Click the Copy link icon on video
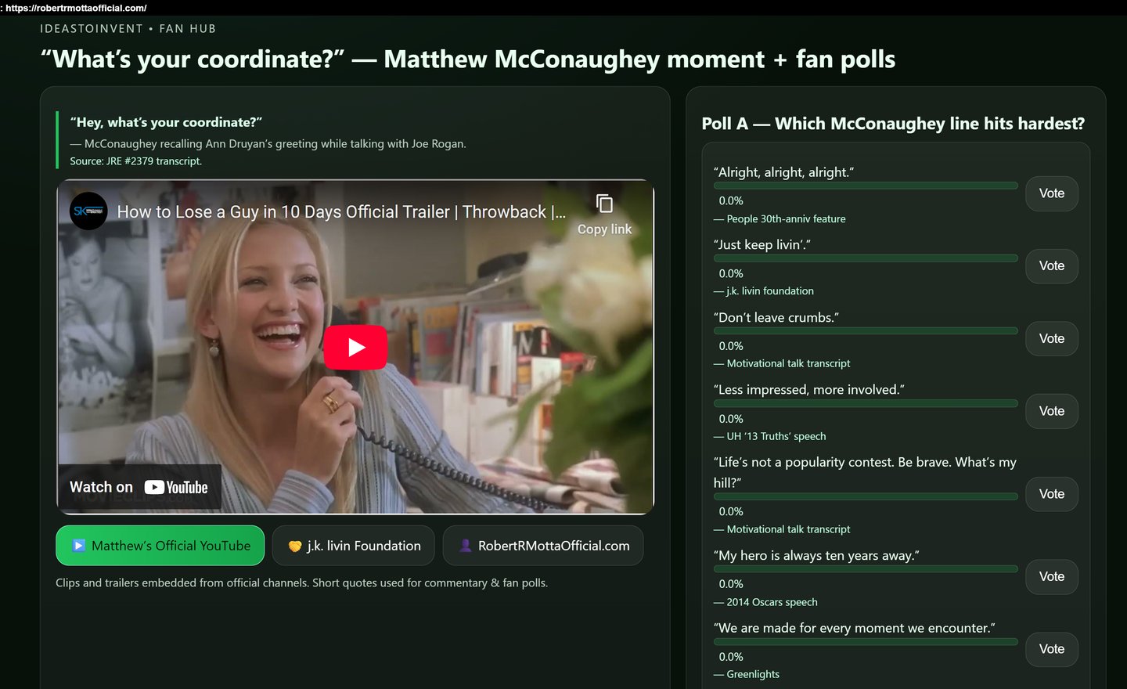This screenshot has width=1127, height=689. point(604,204)
